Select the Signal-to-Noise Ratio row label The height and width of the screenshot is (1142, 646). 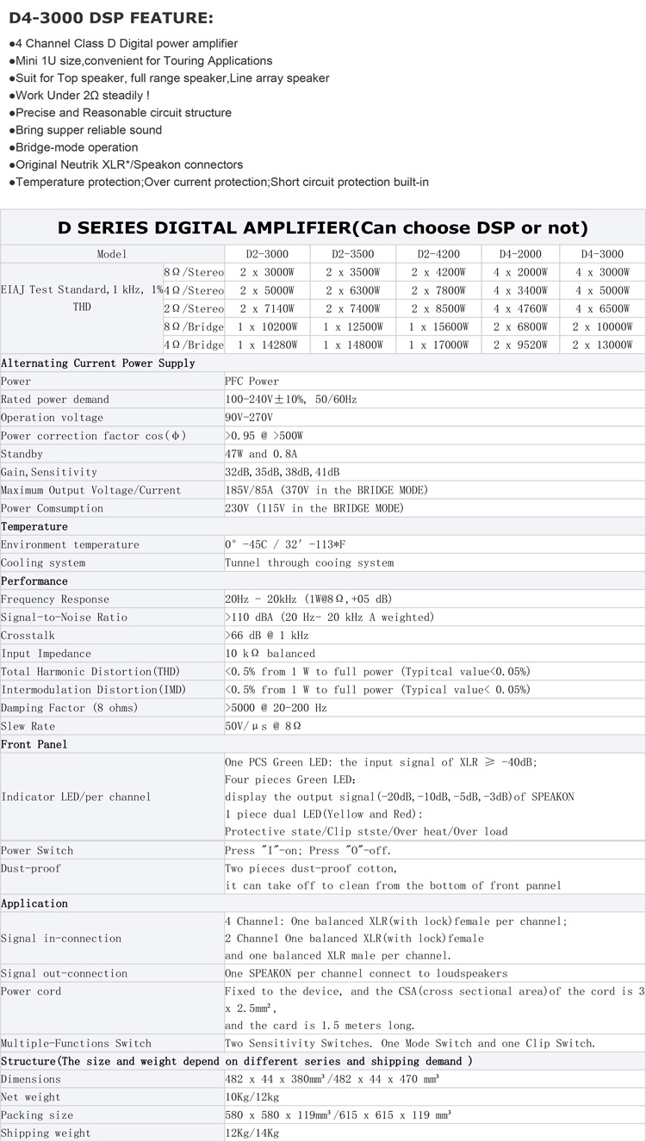tap(64, 618)
